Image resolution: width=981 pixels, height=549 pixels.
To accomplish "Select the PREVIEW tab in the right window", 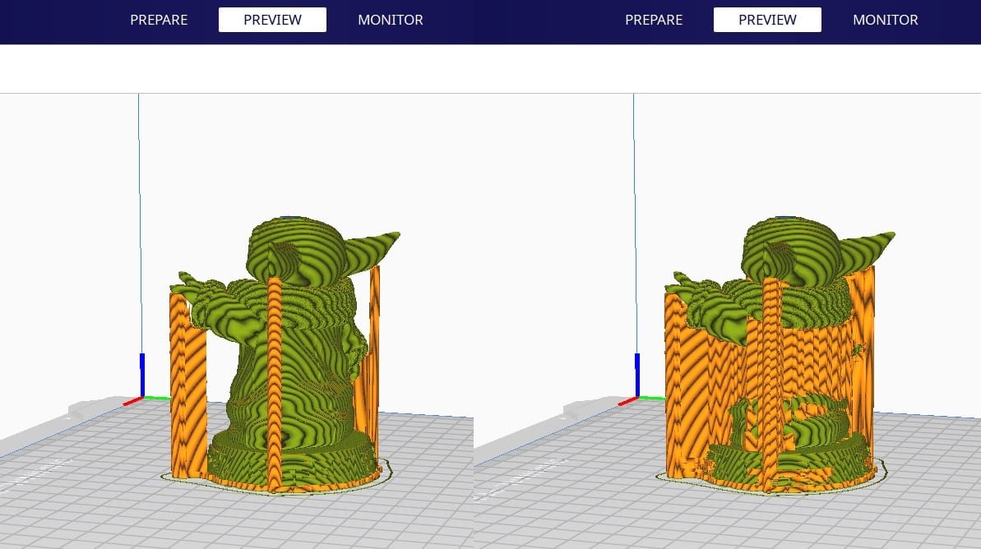I will click(767, 20).
